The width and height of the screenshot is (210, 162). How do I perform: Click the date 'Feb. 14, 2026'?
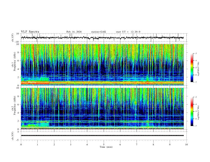pos(74,32)
